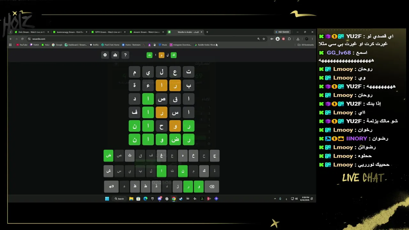The image size is (409, 230).
Task: Tap the ج key on the keyboard
Action: tap(215, 156)
